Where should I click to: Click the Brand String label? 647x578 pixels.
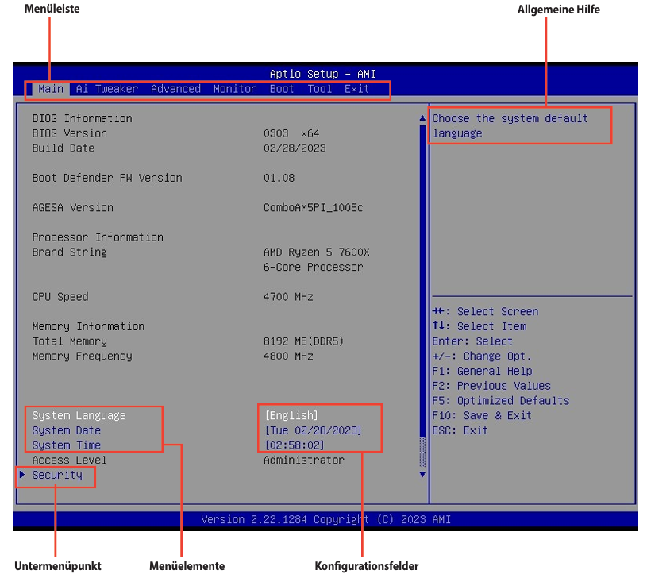coord(70,252)
